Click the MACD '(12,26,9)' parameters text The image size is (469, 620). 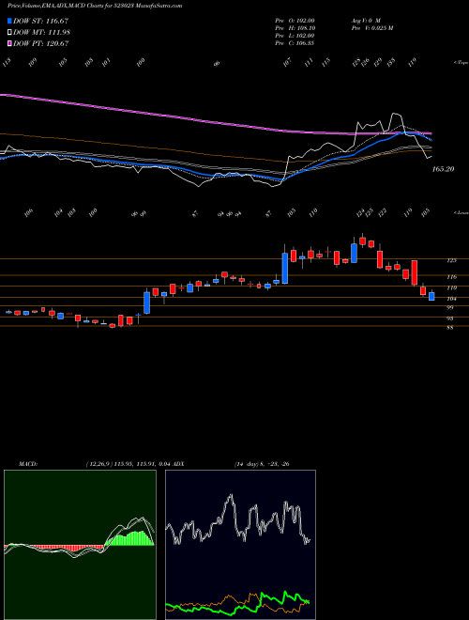99,464
